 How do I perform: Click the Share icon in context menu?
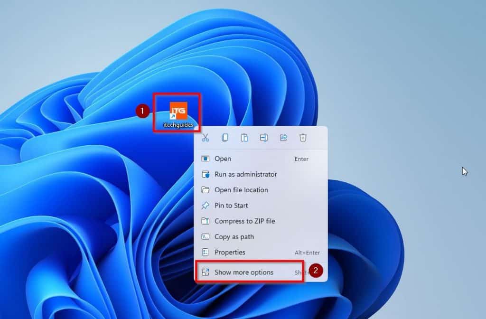[x=284, y=137]
